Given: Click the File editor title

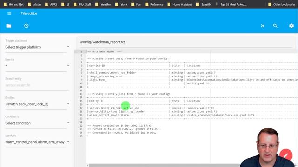Looking at the screenshot, I should click(29, 13).
